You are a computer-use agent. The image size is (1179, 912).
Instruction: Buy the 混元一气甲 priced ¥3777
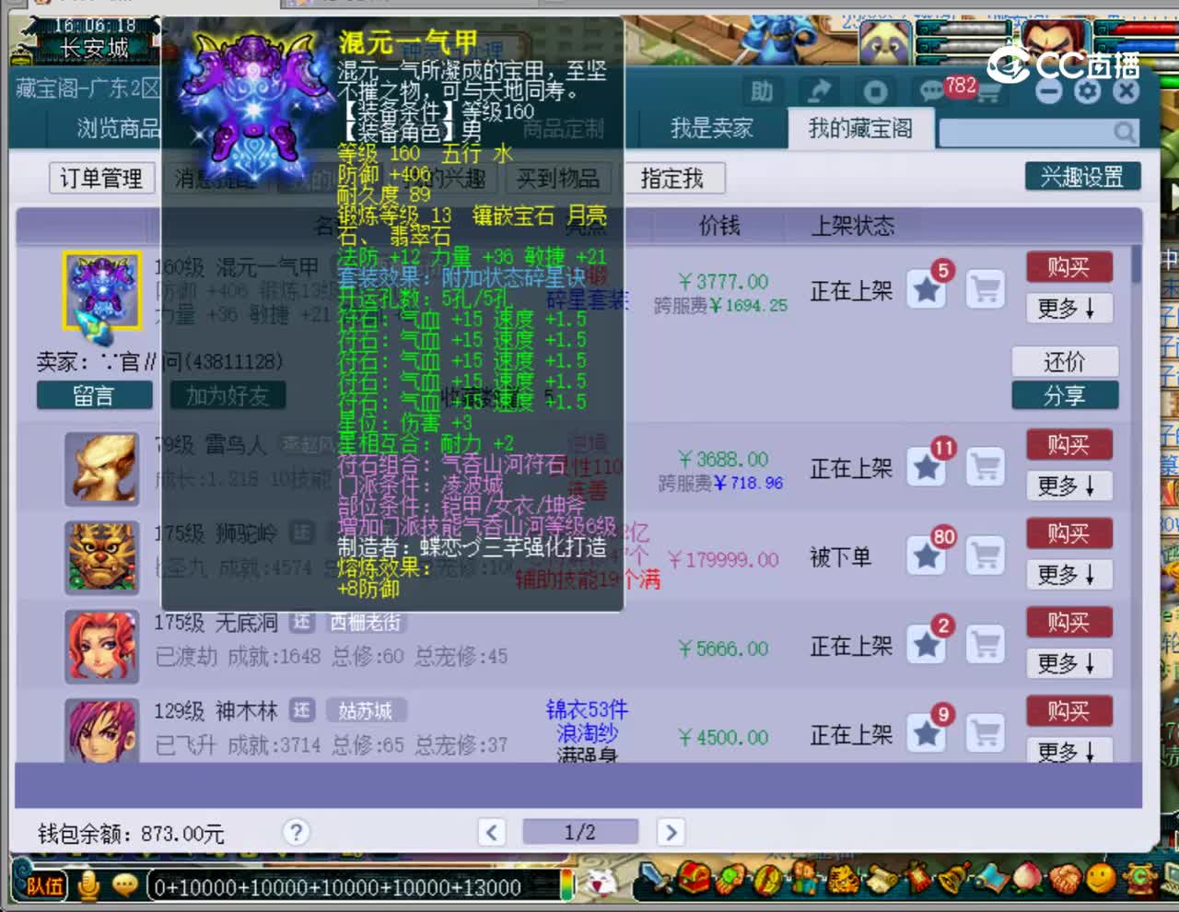click(x=1068, y=267)
